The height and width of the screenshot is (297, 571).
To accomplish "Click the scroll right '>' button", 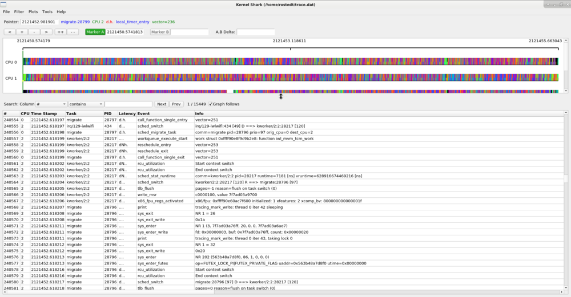I will pos(46,32).
